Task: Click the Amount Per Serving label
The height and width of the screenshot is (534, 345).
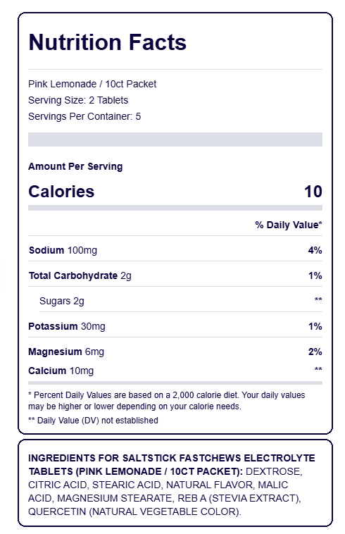Action: tap(75, 166)
